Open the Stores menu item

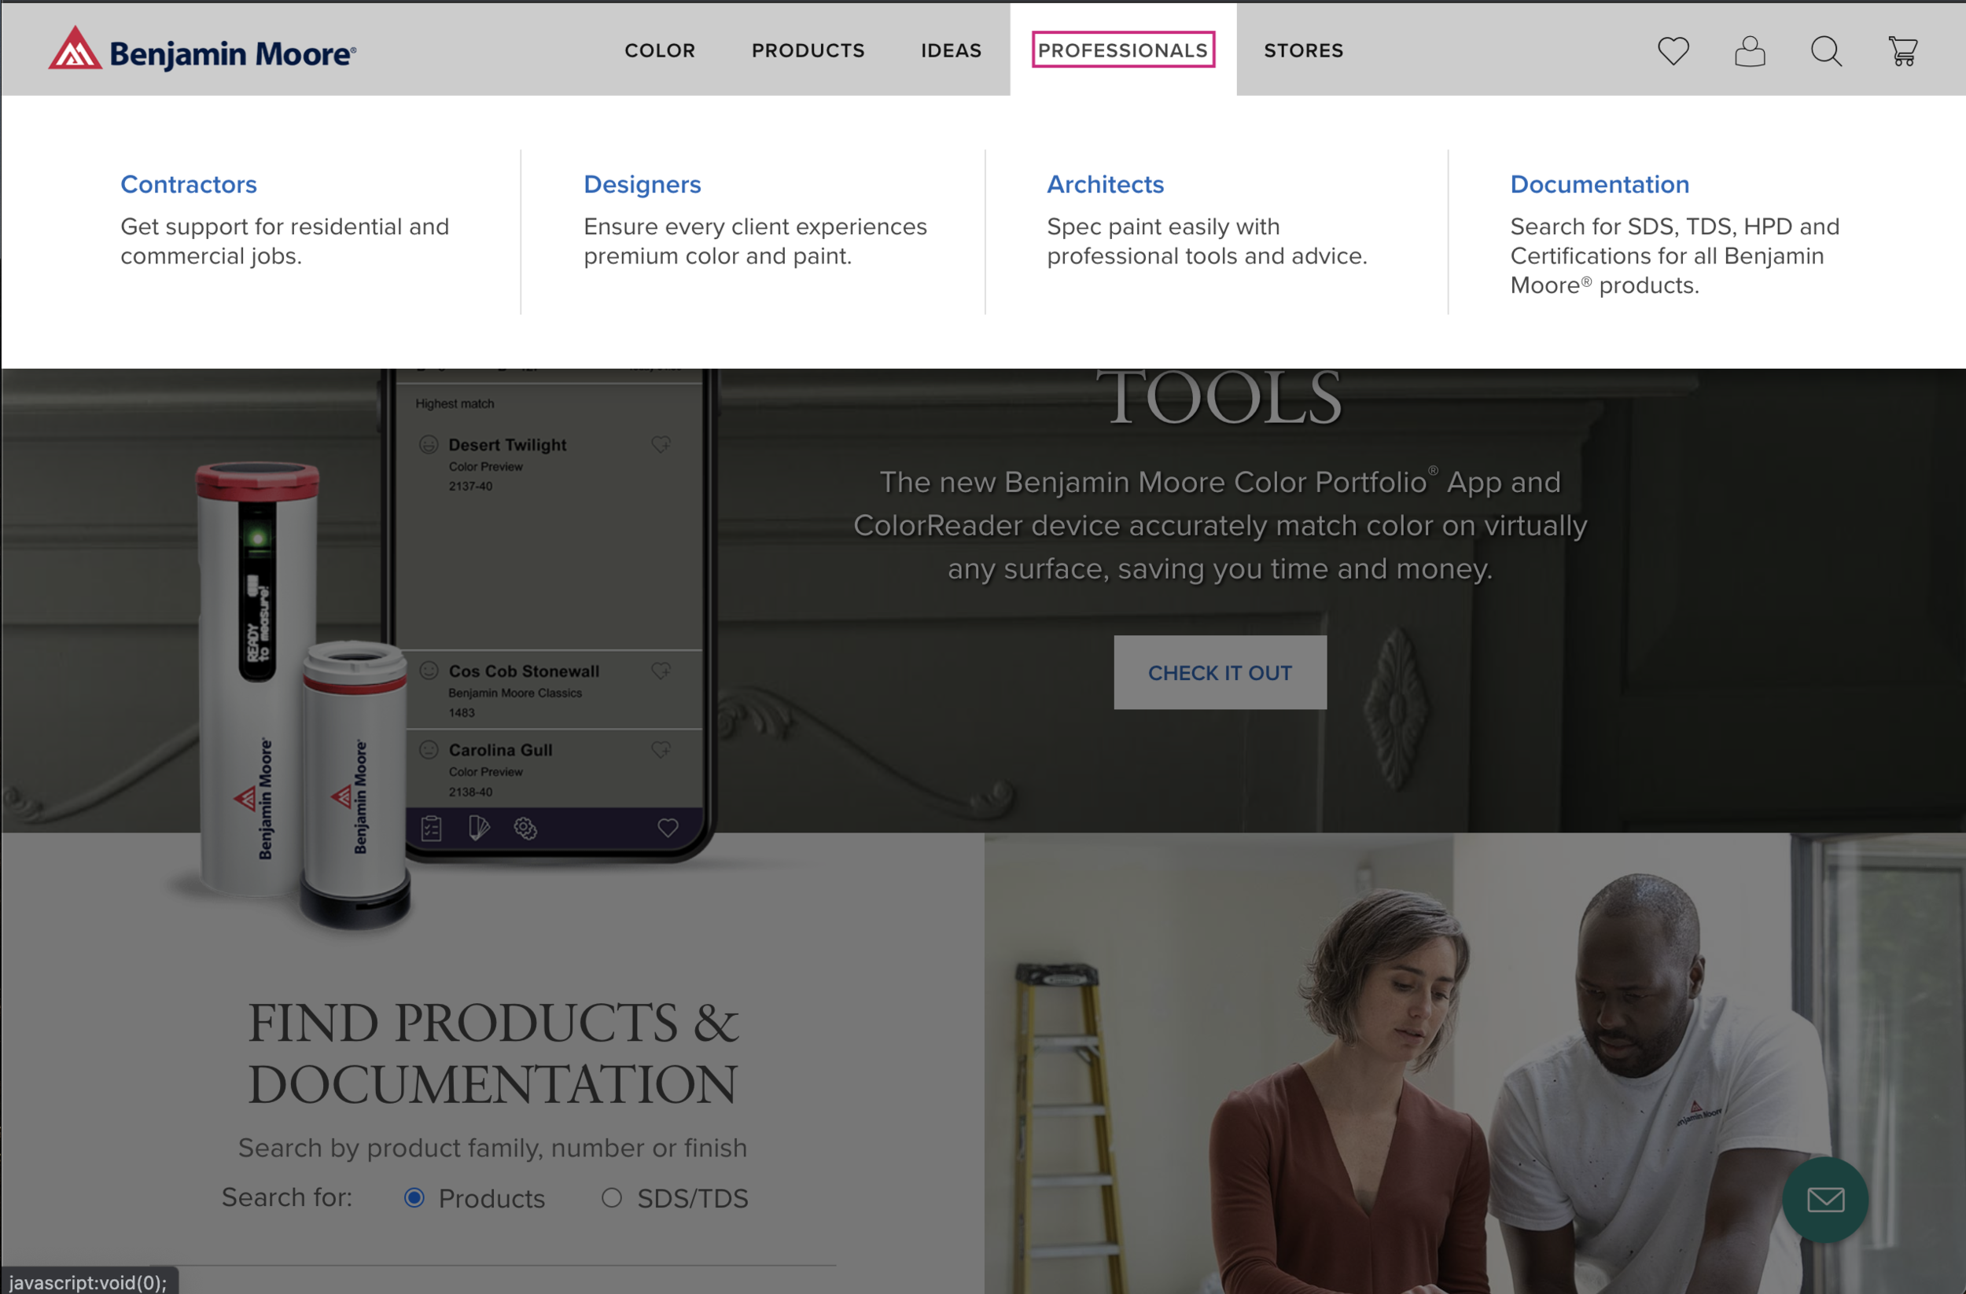[x=1303, y=50]
